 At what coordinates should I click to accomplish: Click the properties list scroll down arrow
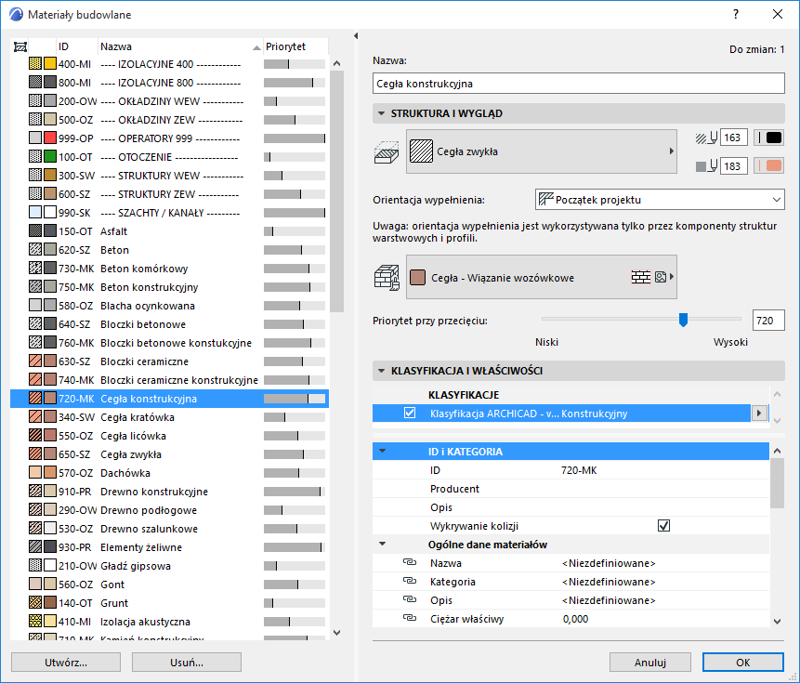click(777, 621)
